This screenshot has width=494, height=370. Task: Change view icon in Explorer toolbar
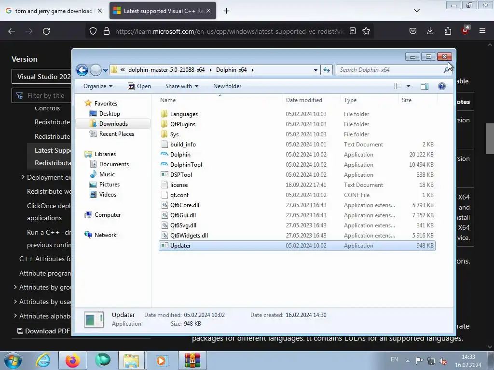398,86
